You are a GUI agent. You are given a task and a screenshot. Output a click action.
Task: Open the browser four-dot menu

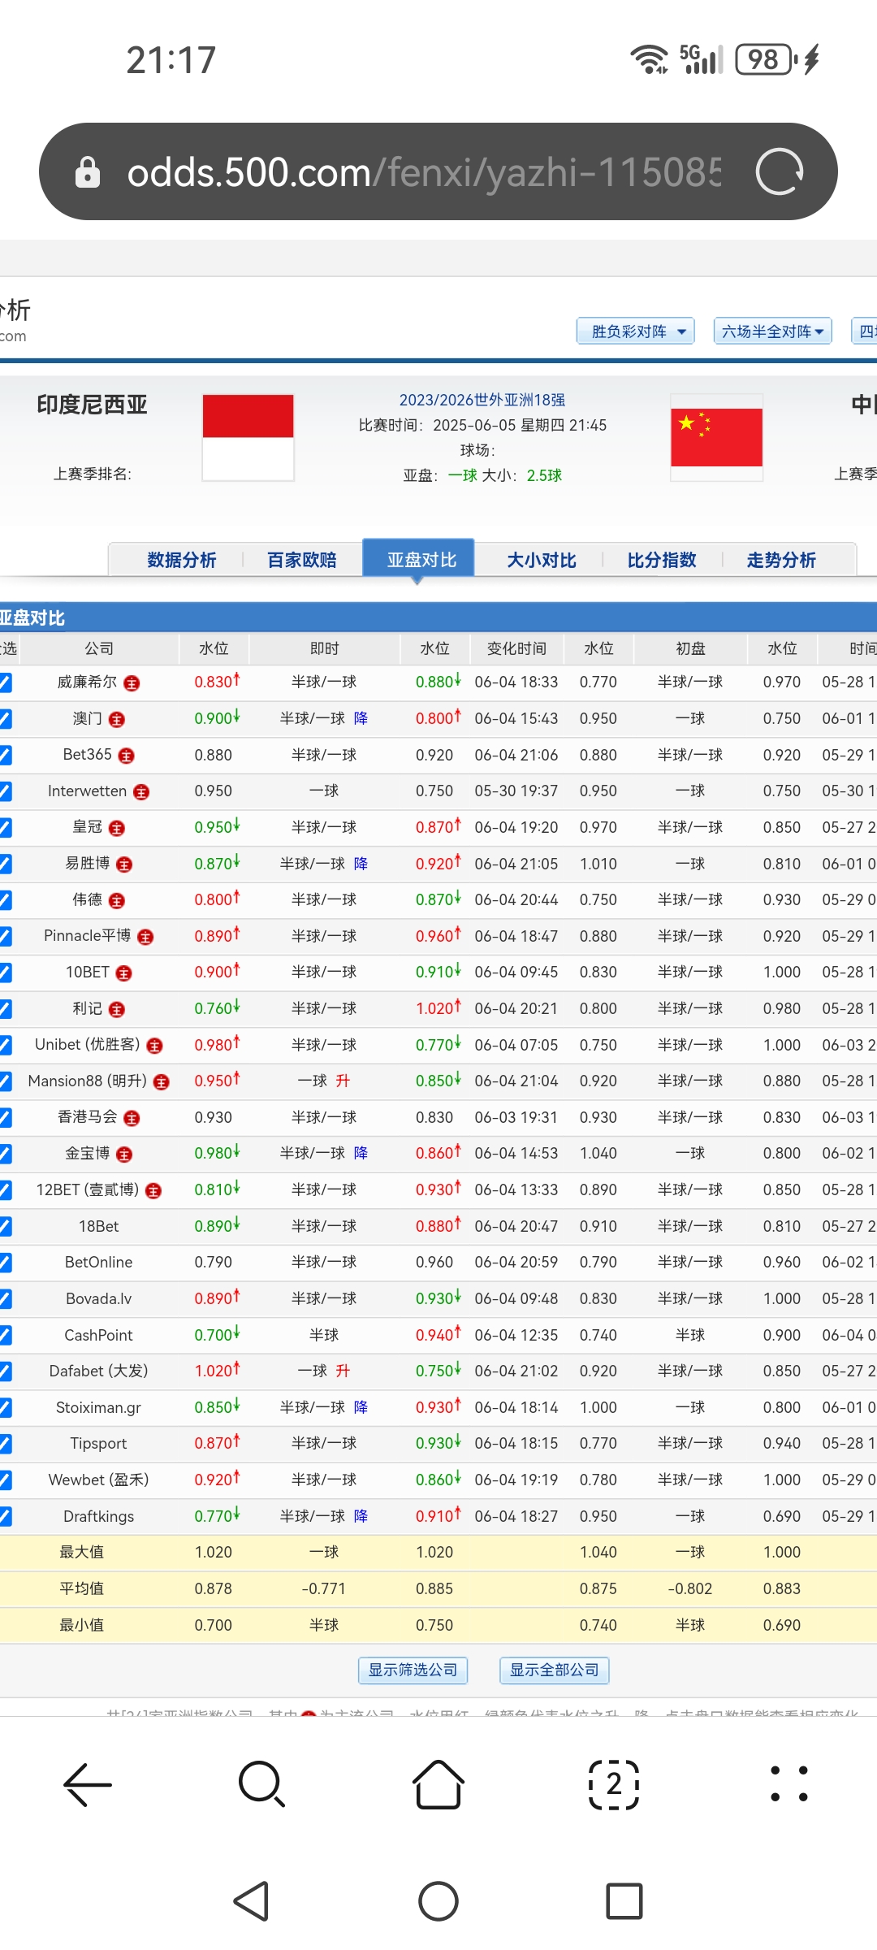click(x=789, y=1785)
